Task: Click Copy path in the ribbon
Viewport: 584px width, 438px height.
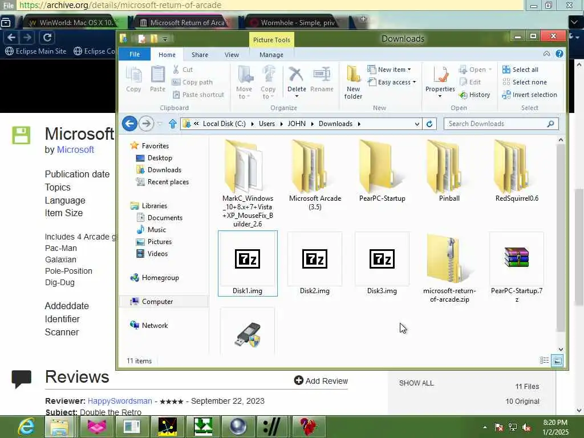Action: [x=193, y=82]
